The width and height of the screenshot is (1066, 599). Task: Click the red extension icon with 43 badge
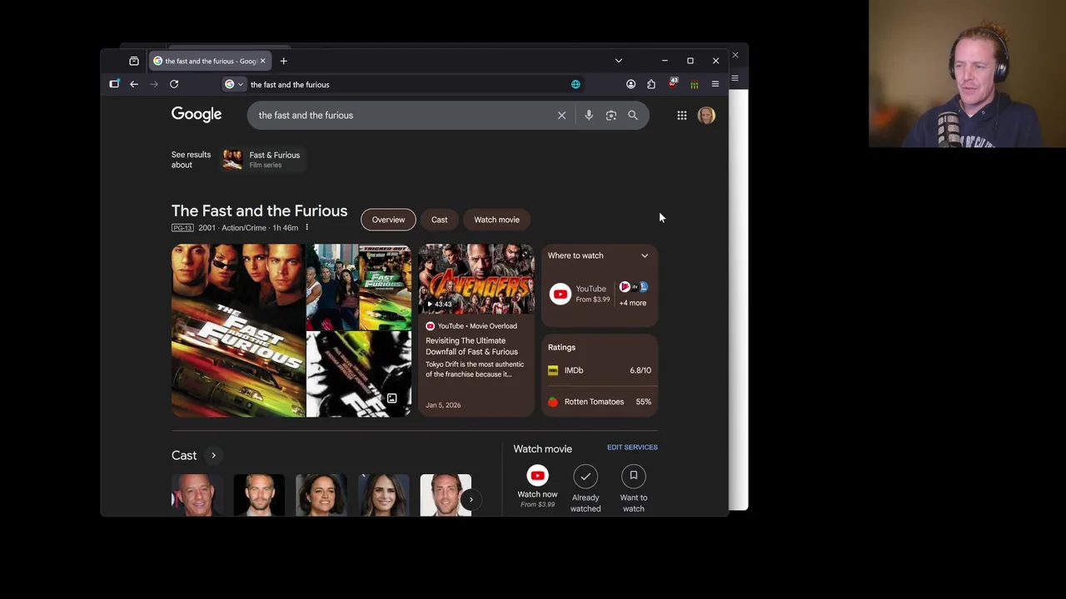(x=673, y=83)
